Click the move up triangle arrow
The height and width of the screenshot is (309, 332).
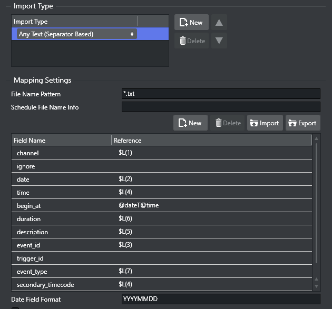click(219, 23)
